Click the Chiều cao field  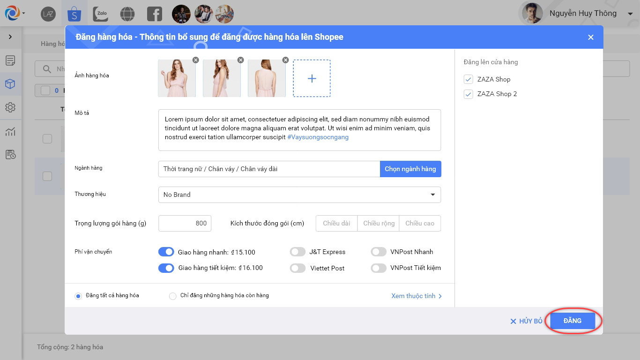tap(420, 223)
